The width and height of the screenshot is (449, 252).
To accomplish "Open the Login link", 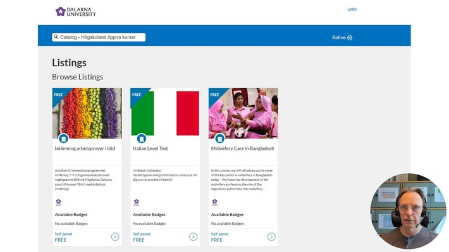I will (352, 9).
